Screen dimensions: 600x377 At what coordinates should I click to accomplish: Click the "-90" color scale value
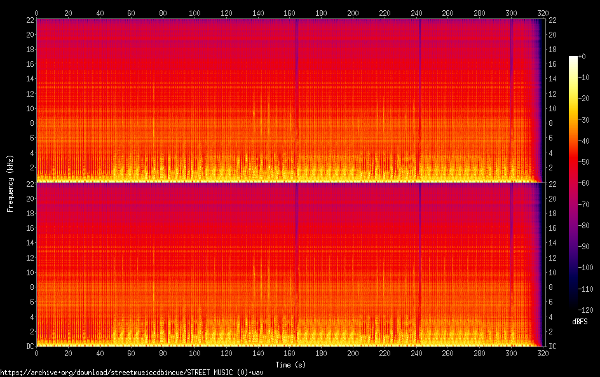point(583,247)
